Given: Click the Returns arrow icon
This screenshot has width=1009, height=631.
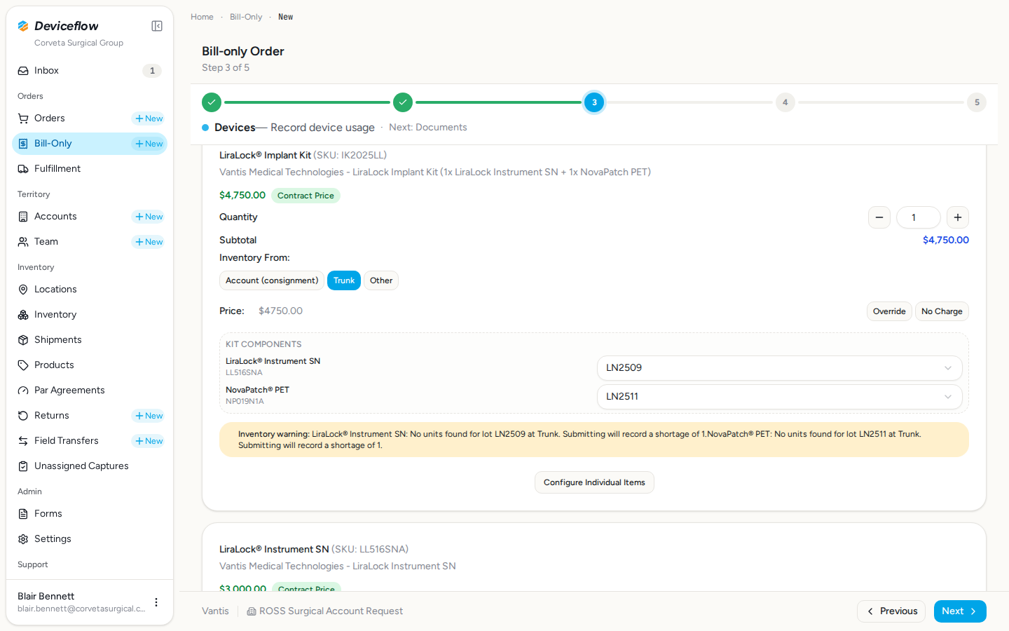Looking at the screenshot, I should [x=23, y=416].
